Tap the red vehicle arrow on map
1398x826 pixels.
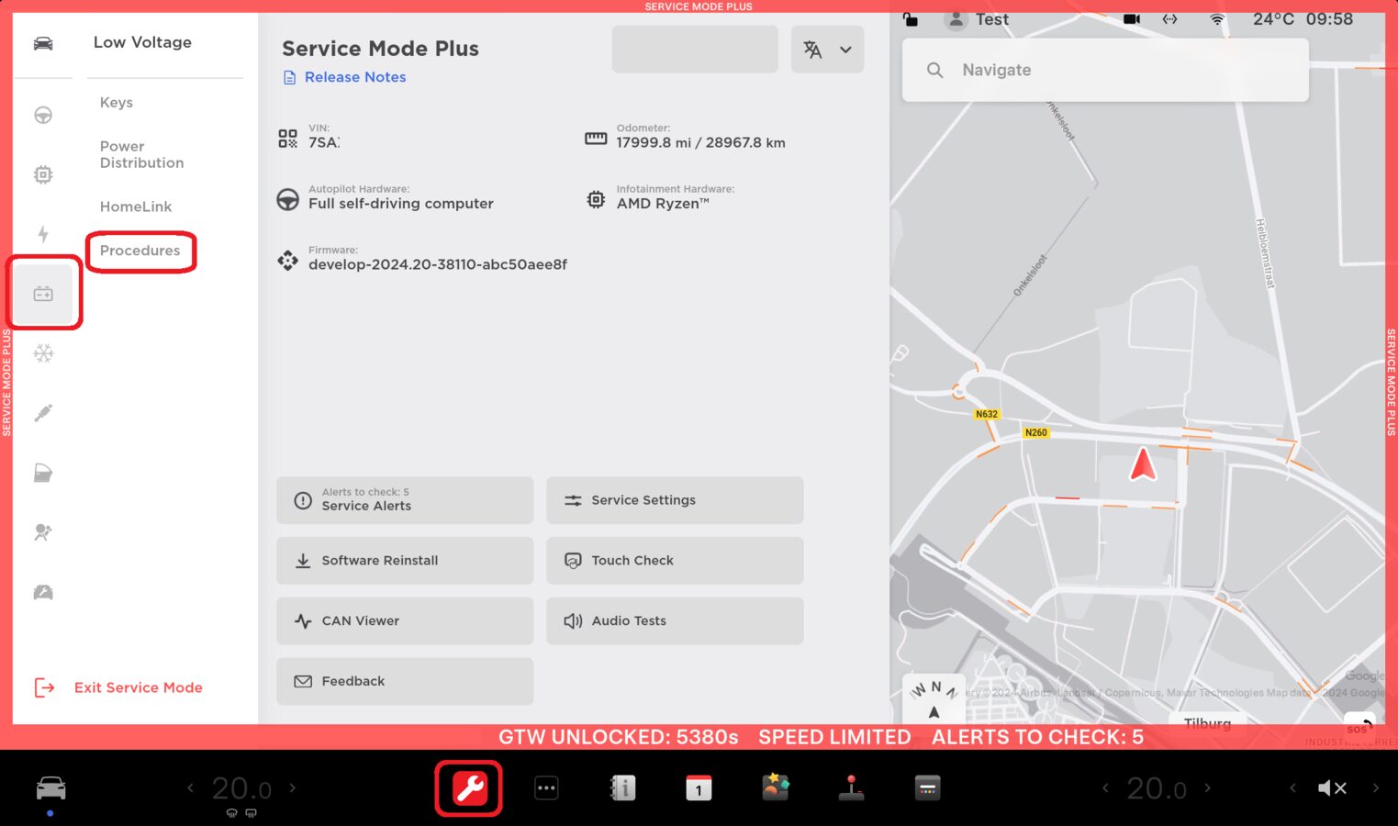1143,464
